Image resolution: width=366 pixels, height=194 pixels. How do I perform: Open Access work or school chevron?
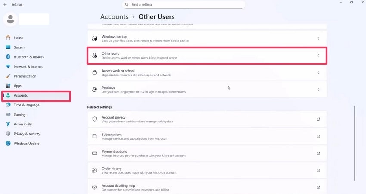(318, 72)
